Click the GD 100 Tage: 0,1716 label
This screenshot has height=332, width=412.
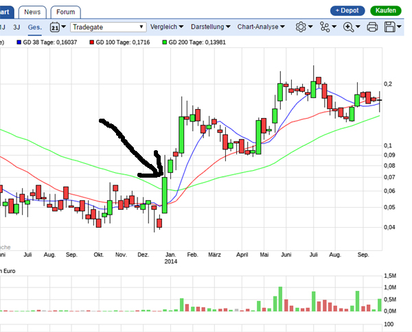click(x=123, y=43)
